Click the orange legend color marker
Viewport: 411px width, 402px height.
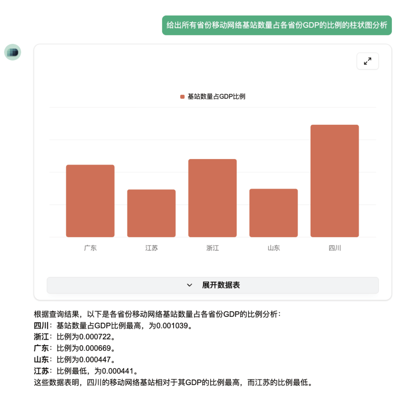pos(182,97)
